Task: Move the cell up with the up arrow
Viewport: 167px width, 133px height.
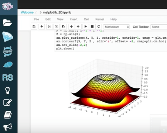Action: click(x=71, y=27)
